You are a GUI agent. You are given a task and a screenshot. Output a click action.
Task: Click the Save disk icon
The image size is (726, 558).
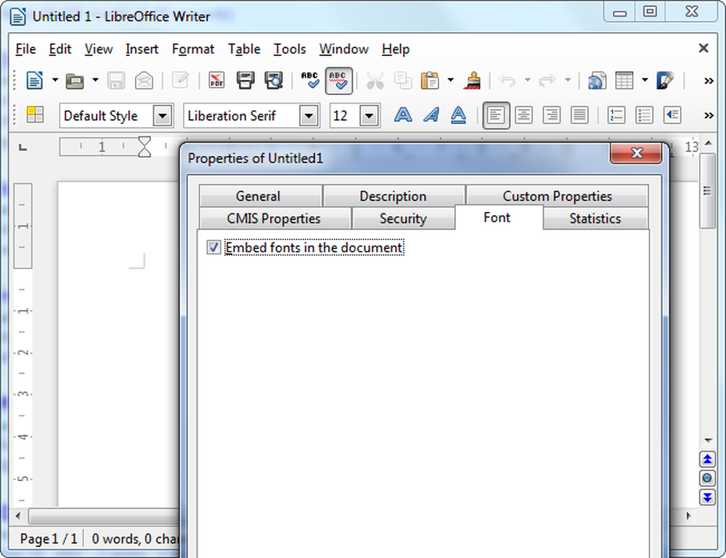[x=115, y=81]
